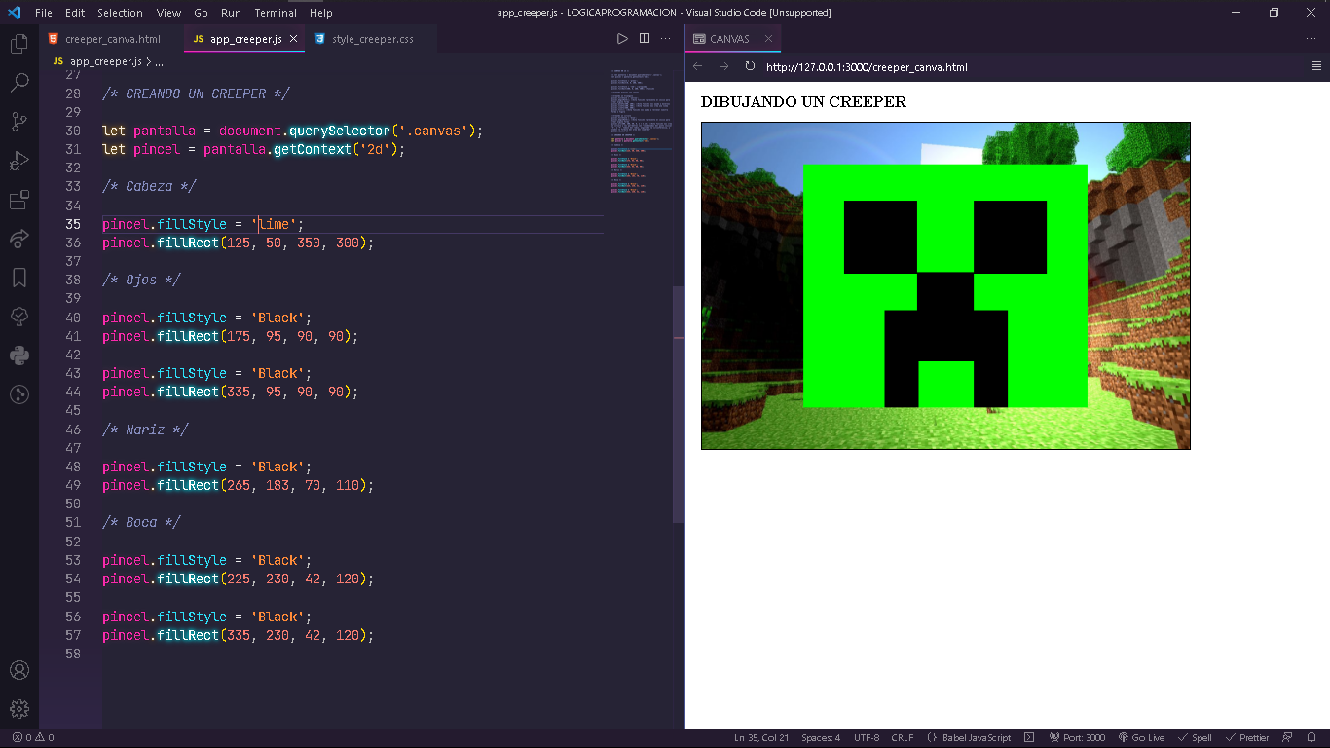Open the Accounts icon in activity bar

[18, 670]
